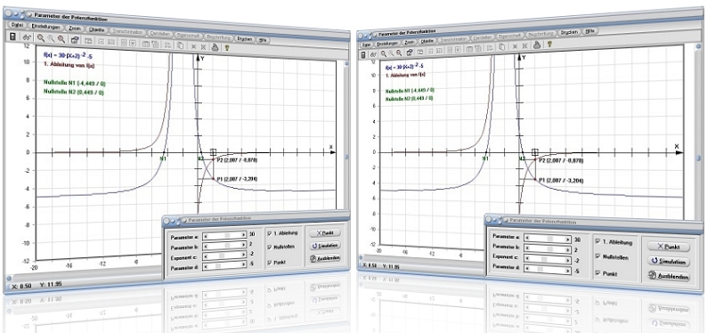Open Einstellungen menu in left window
Screen dimensions: 707x333
coord(45,27)
